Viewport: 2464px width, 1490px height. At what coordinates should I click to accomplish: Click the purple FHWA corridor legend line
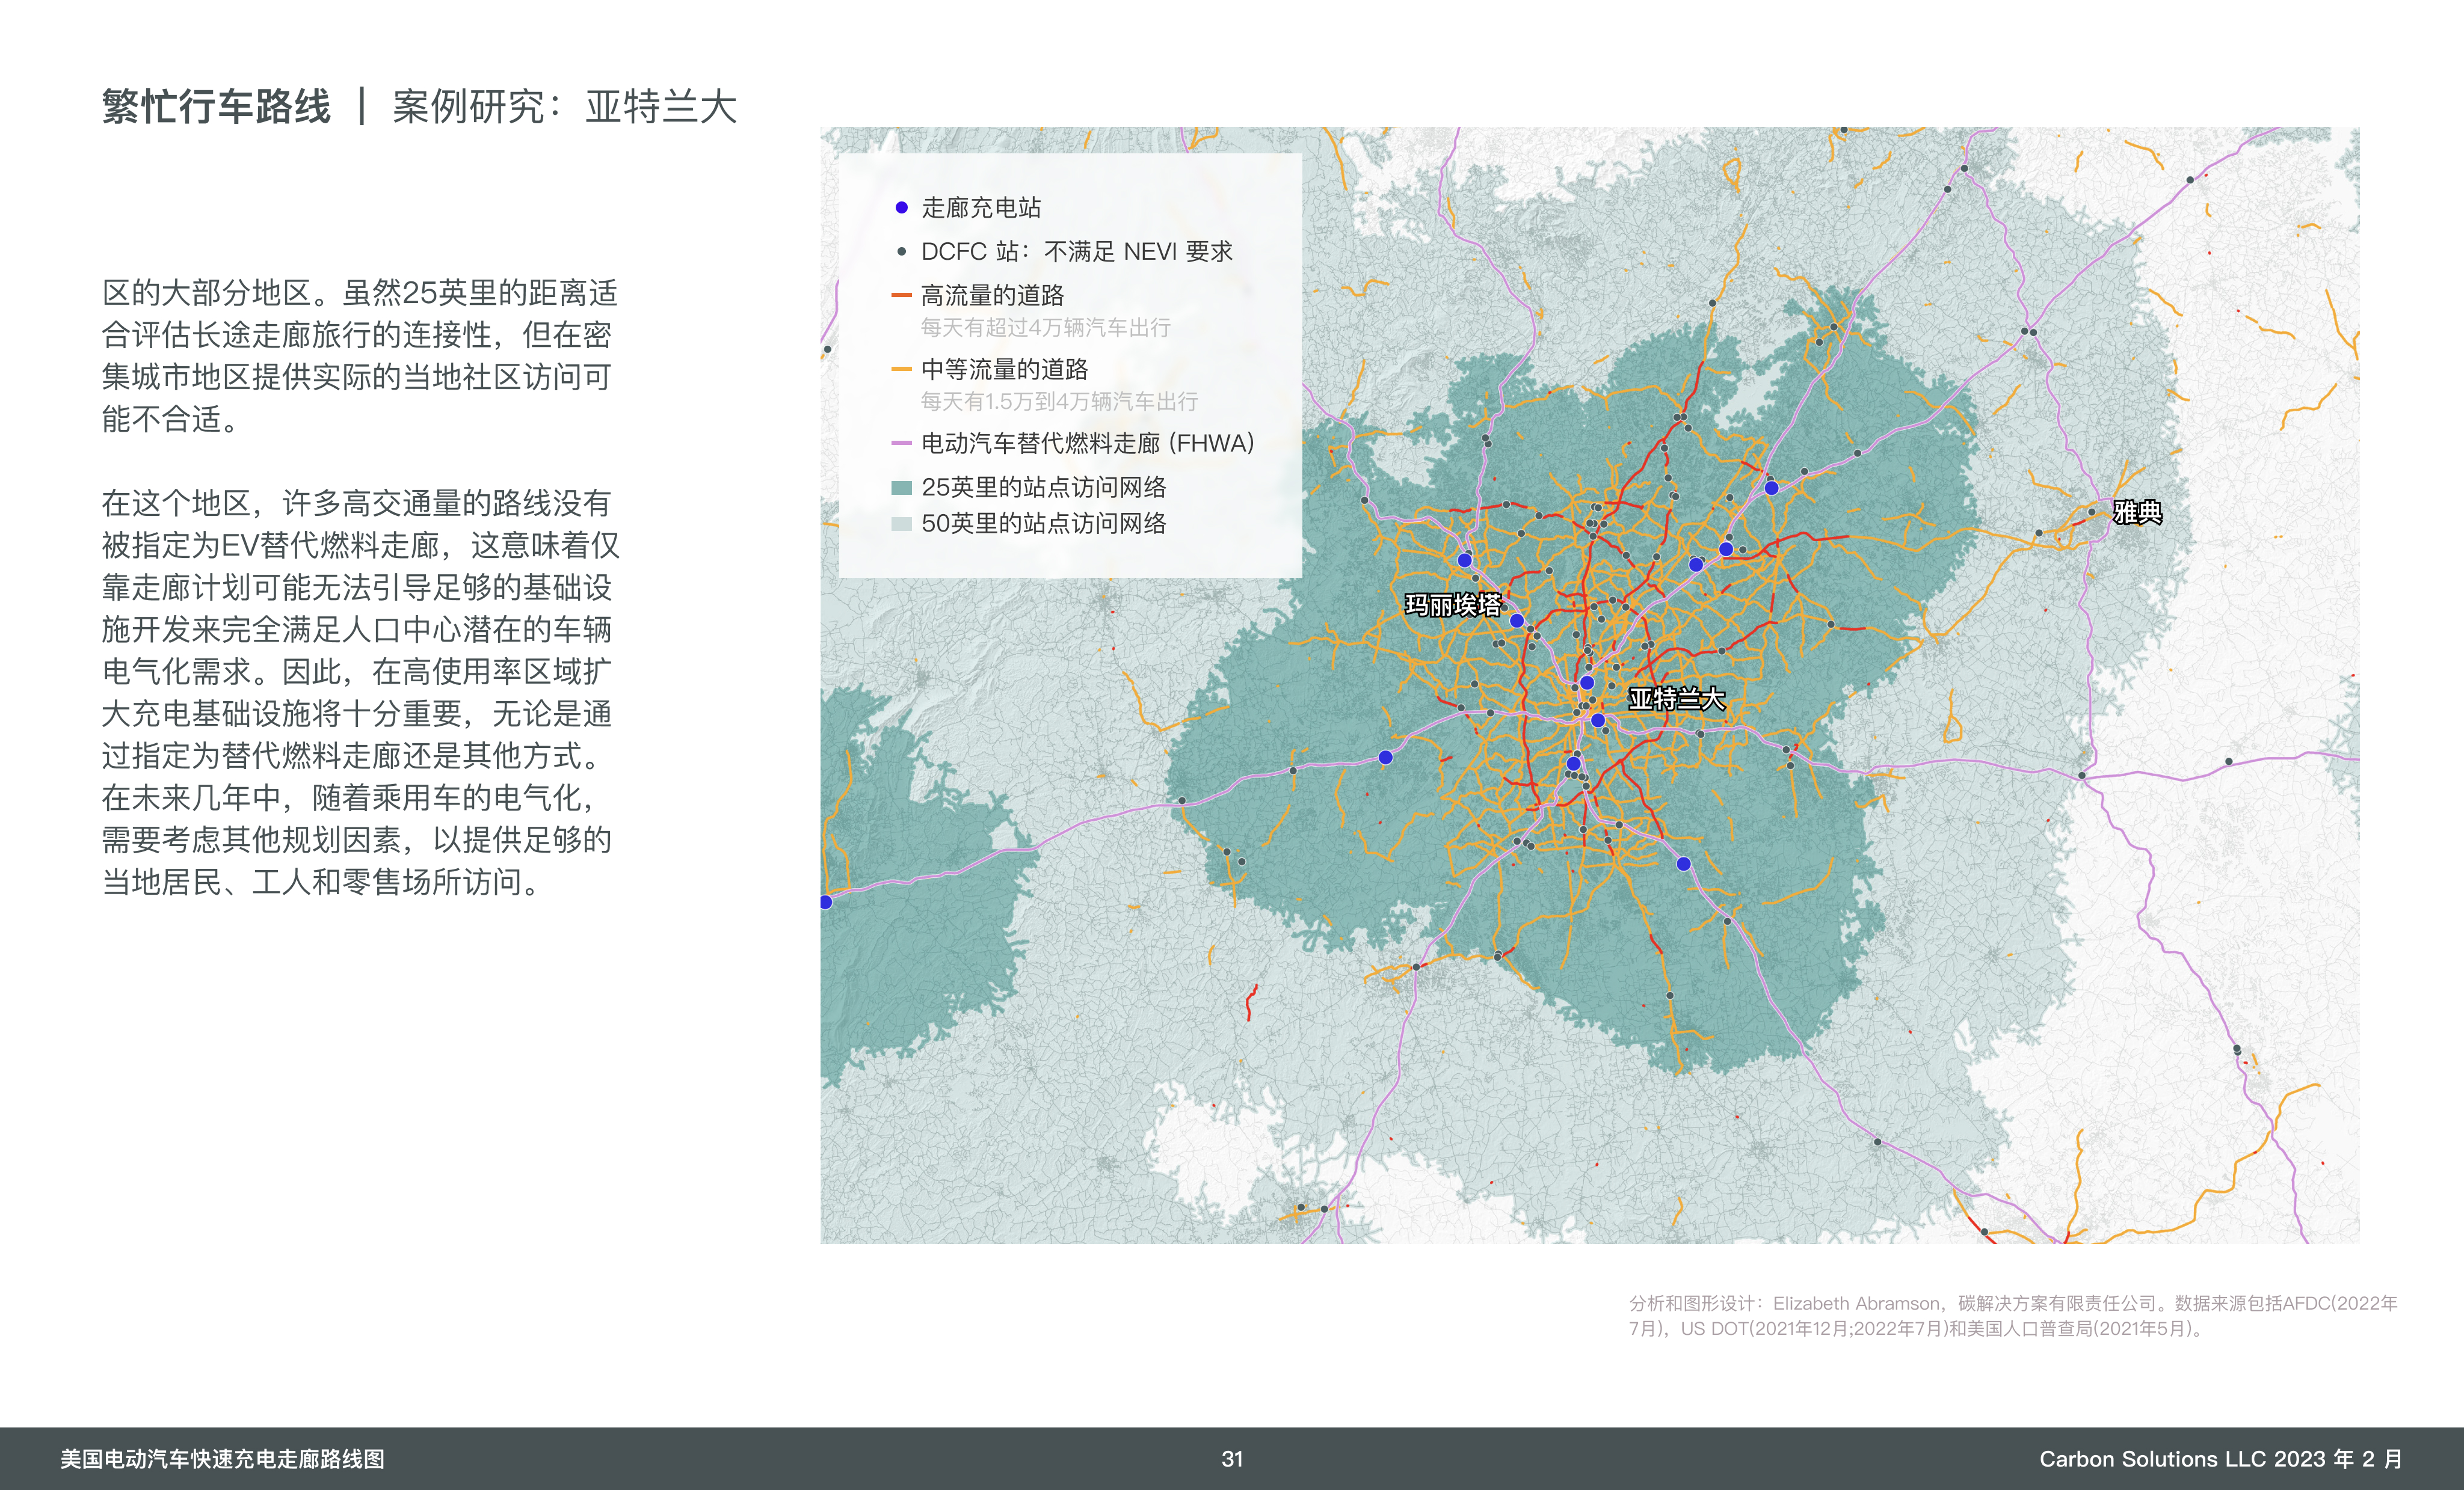(901, 443)
